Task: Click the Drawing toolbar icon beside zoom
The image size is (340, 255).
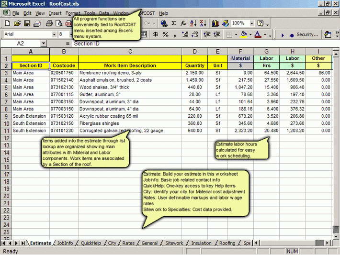Action: (x=225, y=23)
